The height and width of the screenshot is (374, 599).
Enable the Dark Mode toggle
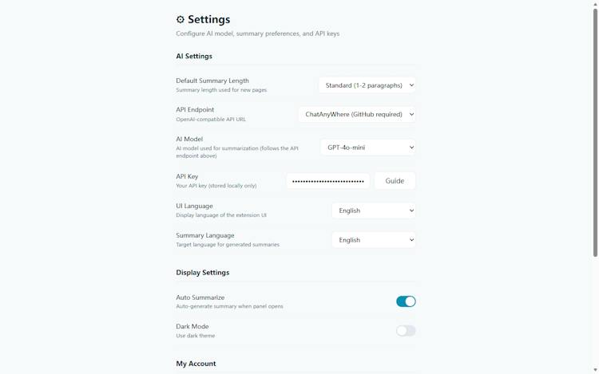406,330
